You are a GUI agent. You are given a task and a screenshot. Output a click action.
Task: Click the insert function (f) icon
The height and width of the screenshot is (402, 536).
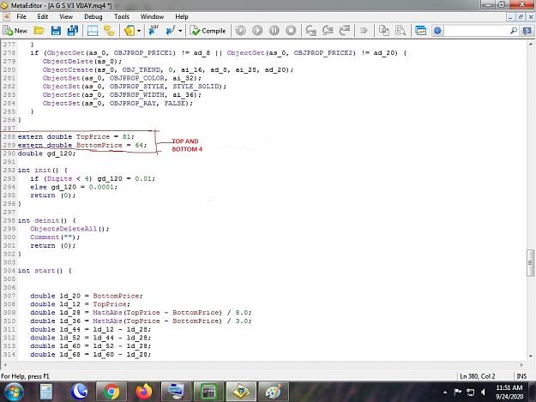point(171,31)
